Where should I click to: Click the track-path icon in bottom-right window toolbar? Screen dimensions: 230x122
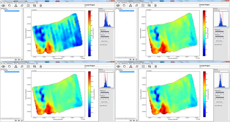pyautogui.click(x=137, y=66)
